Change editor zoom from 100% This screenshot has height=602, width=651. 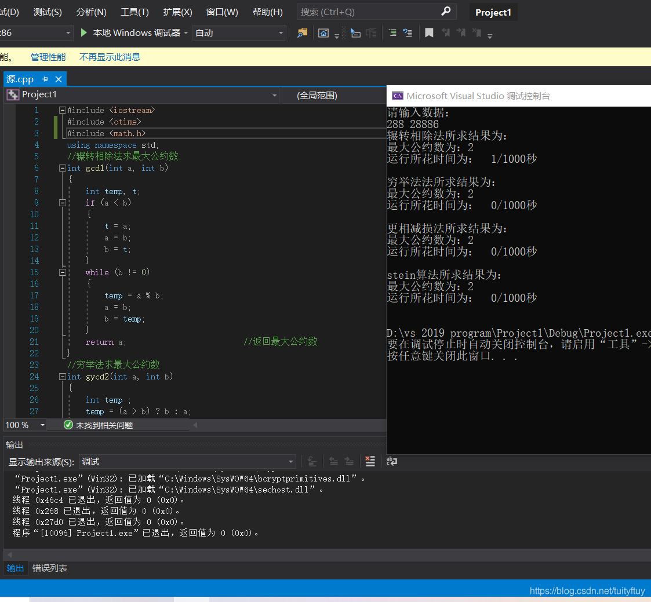coord(25,425)
